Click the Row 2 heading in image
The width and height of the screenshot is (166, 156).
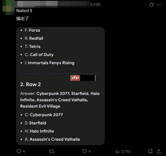pyautogui.click(x=30, y=85)
